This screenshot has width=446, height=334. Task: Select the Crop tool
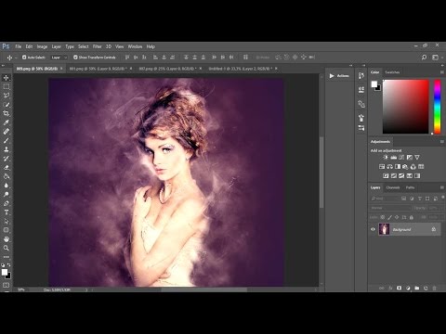click(x=7, y=113)
